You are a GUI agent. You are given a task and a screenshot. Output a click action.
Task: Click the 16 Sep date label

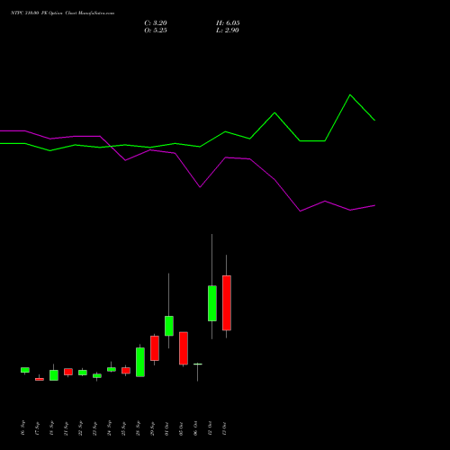(22, 427)
